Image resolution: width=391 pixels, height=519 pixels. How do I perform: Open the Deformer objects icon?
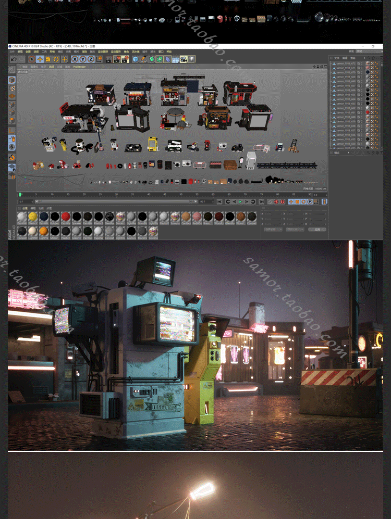tap(168, 59)
